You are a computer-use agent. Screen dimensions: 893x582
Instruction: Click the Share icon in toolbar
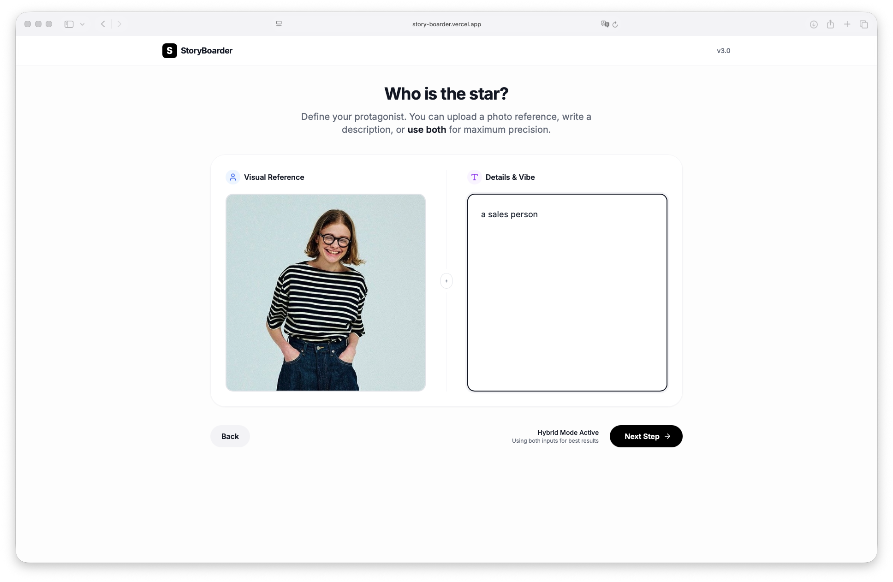click(830, 24)
